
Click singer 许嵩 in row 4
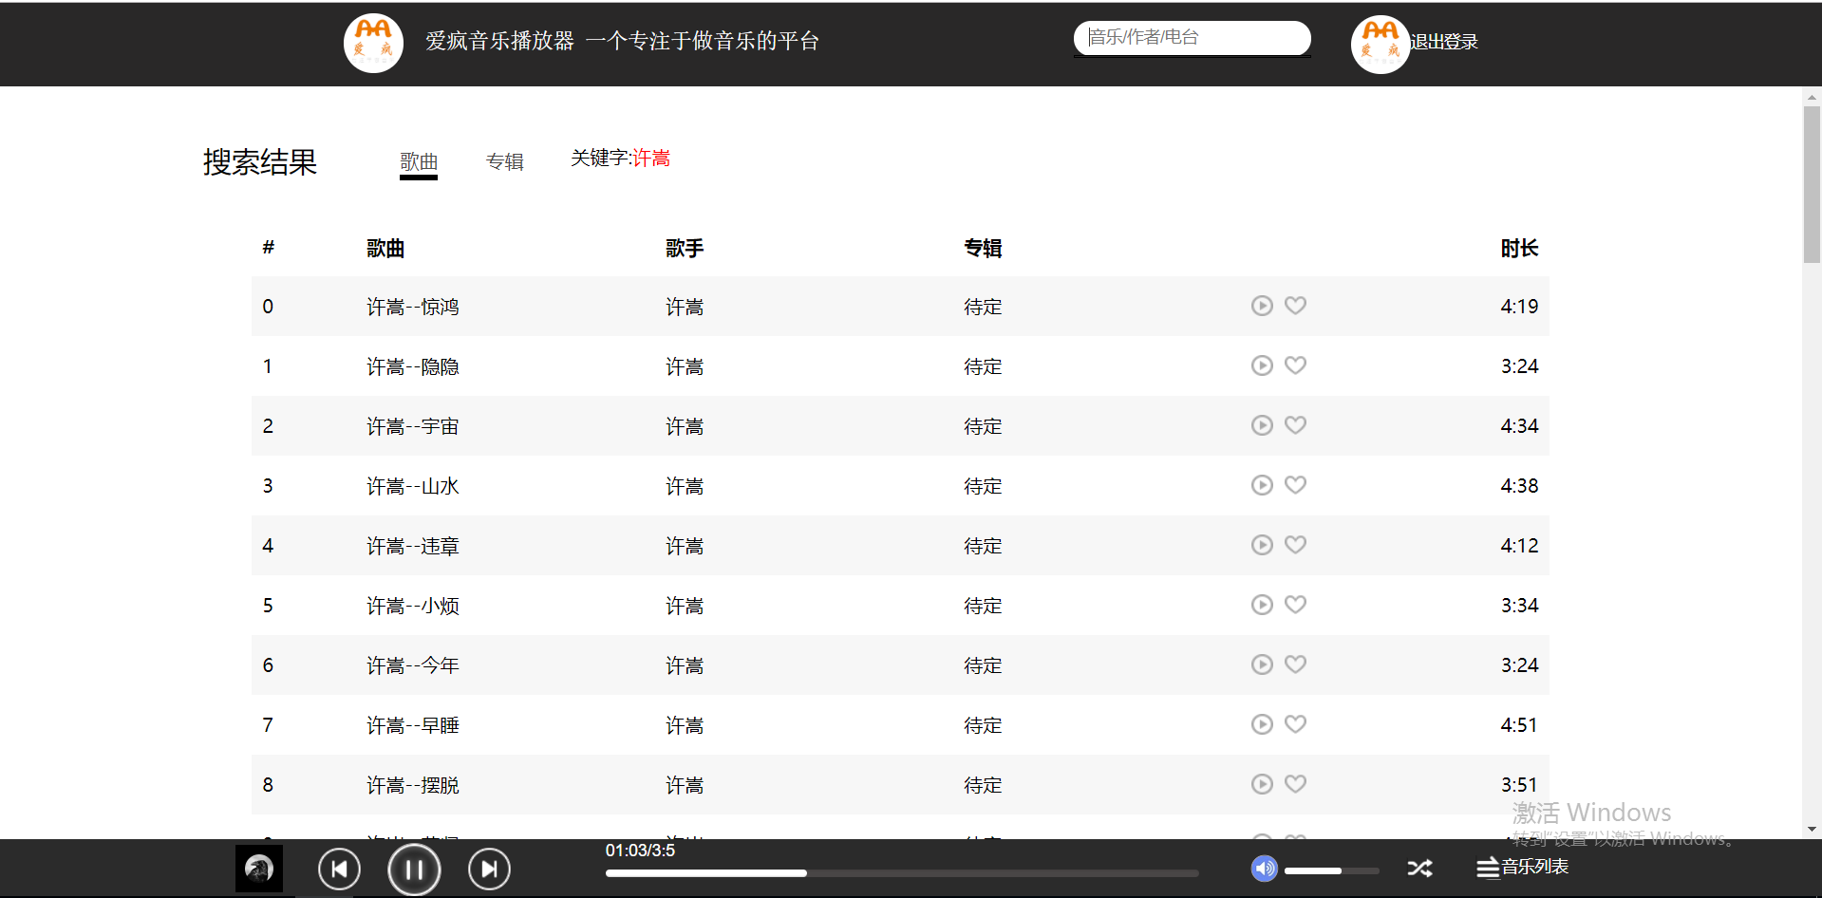tap(685, 546)
